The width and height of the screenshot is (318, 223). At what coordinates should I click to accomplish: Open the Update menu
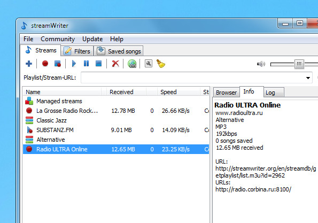(92, 39)
